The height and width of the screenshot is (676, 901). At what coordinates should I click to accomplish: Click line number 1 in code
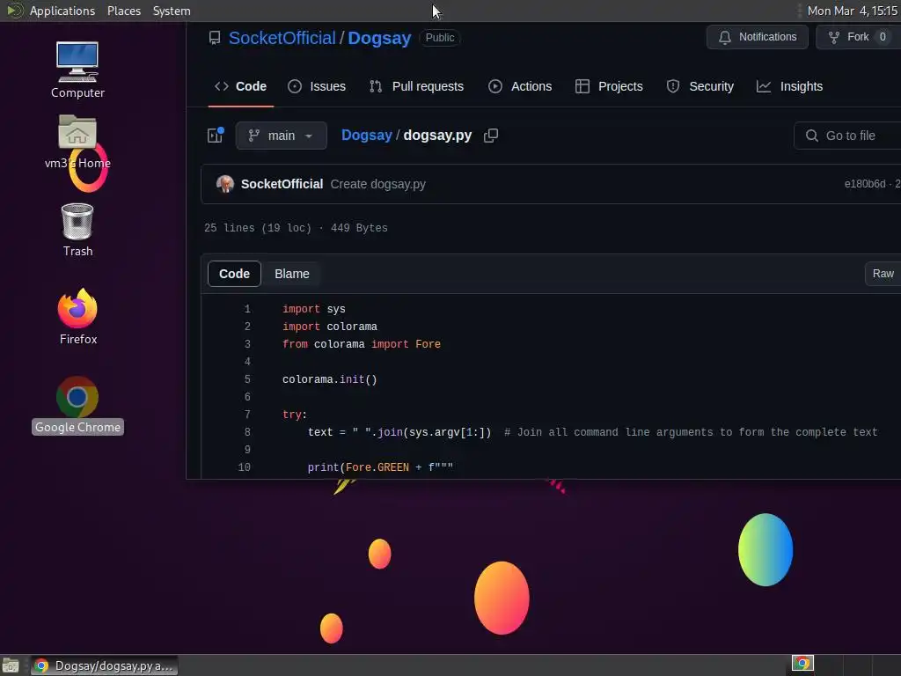click(247, 309)
